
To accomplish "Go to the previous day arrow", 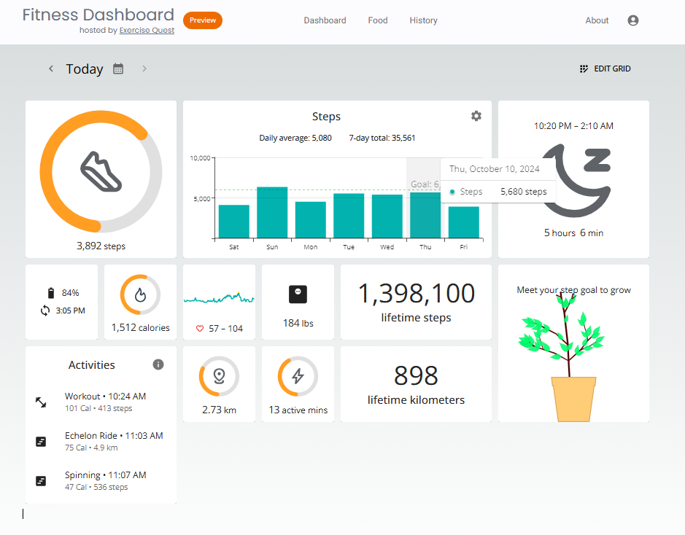I will coord(51,69).
